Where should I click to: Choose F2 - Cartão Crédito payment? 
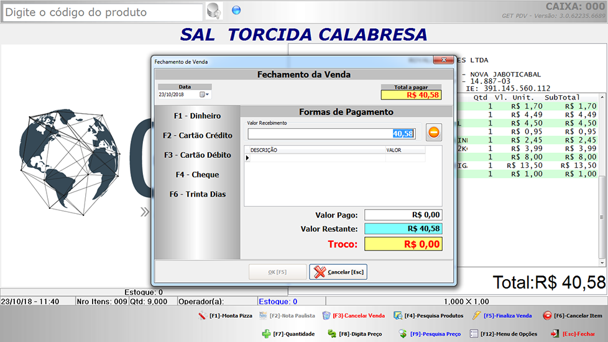pyautogui.click(x=197, y=136)
